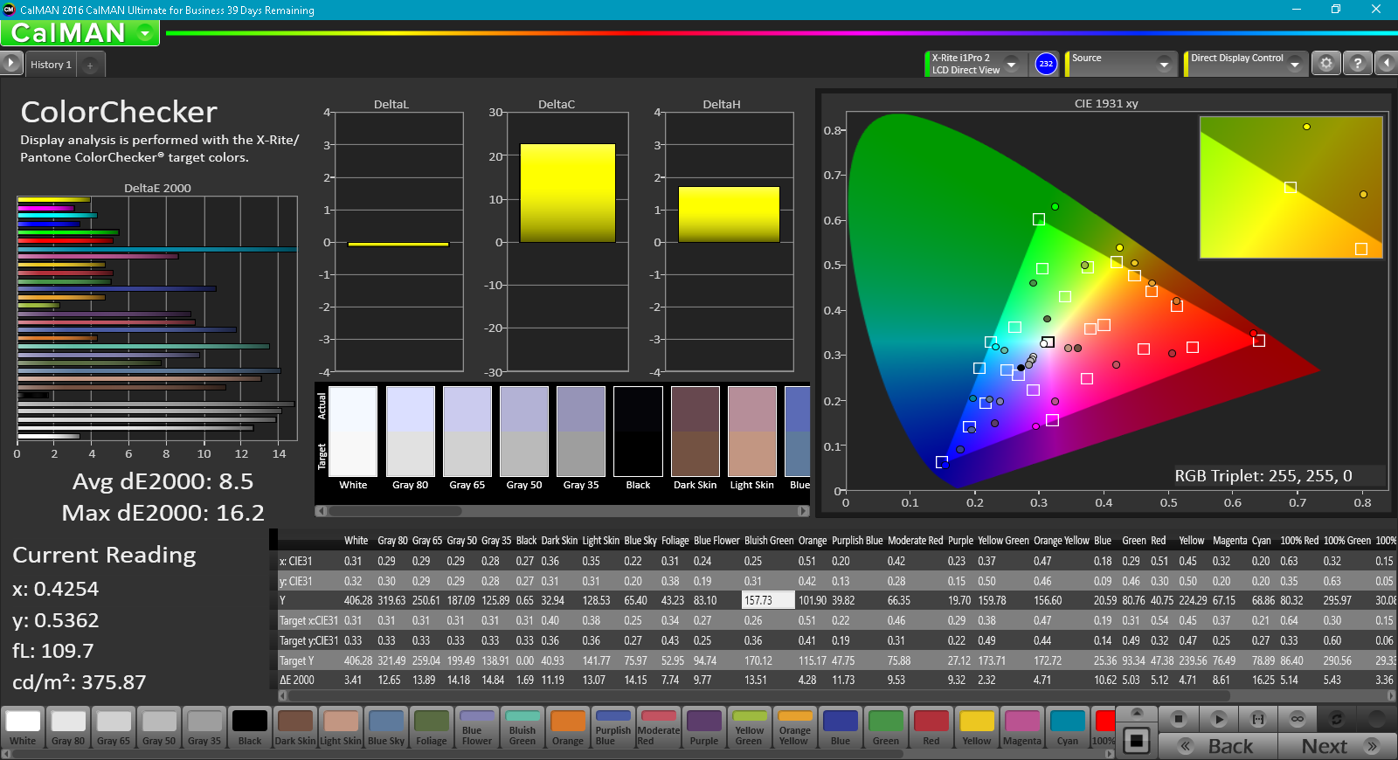1398x760 pixels.
Task: Select the Foliage patch button
Action: [432, 728]
